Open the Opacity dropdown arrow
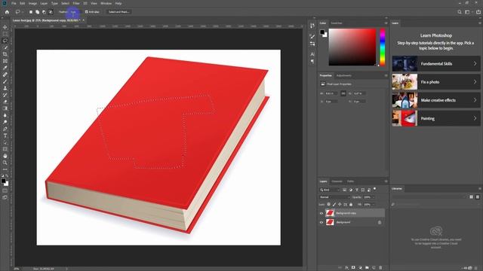The height and width of the screenshot is (271, 483). pyautogui.click(x=374, y=197)
